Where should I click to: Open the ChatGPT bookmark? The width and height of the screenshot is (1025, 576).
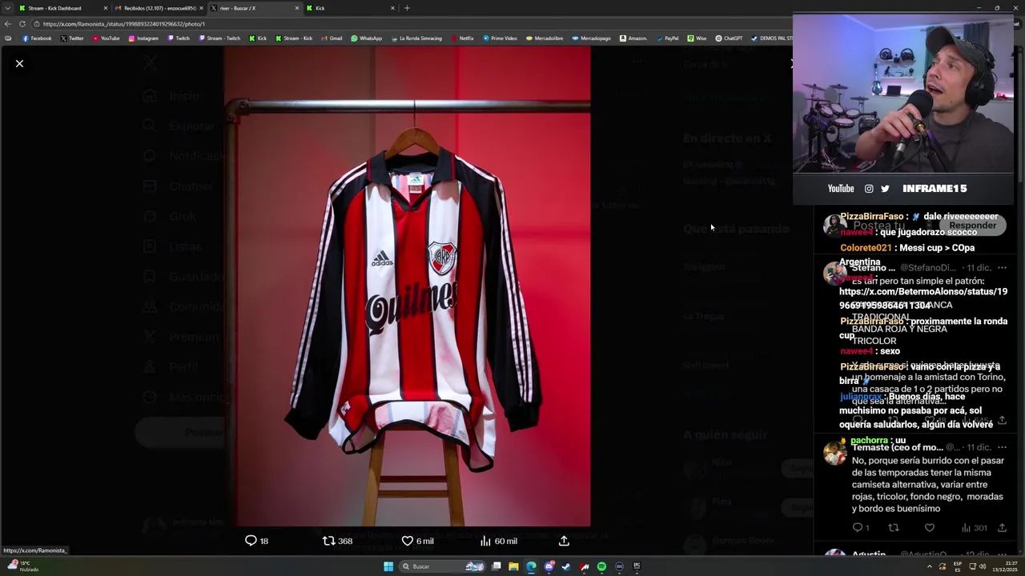pyautogui.click(x=729, y=38)
